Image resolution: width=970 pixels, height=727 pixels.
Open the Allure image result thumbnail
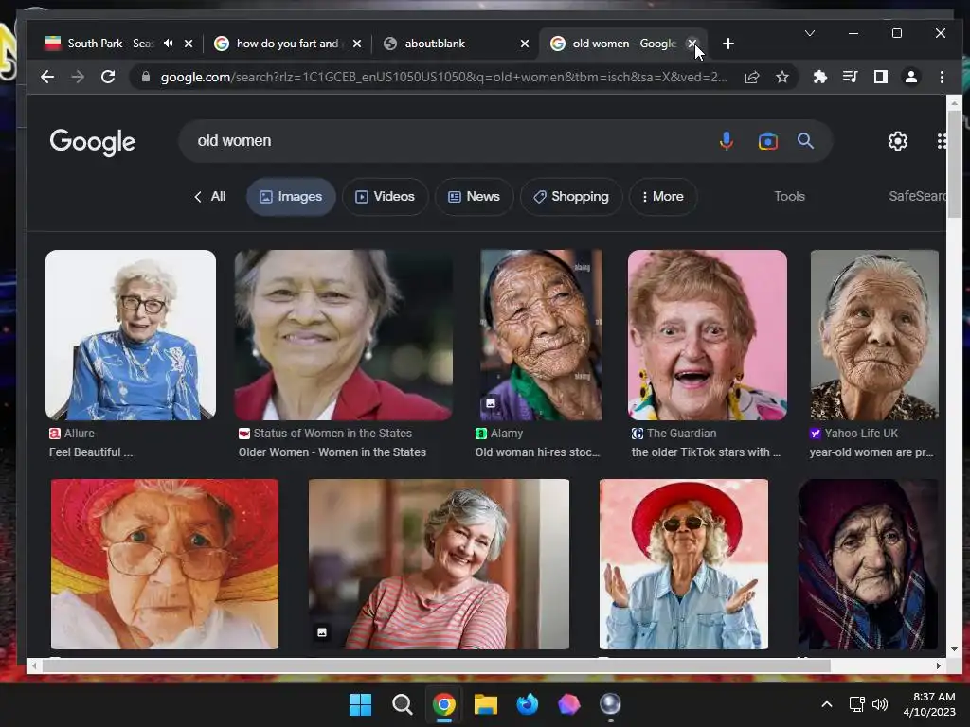click(x=131, y=335)
